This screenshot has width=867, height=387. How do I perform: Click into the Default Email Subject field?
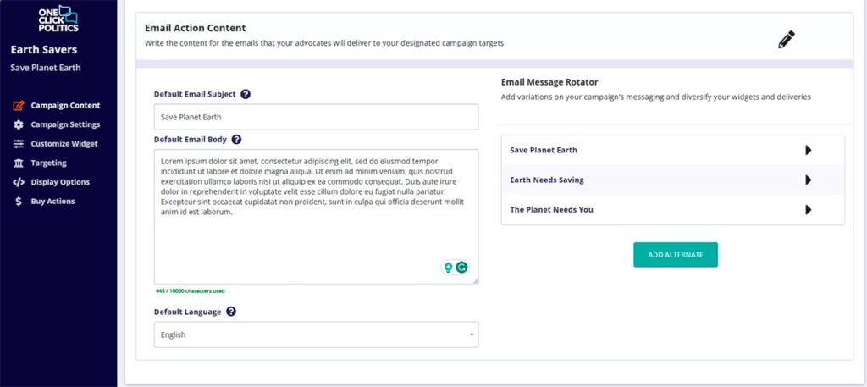click(316, 117)
